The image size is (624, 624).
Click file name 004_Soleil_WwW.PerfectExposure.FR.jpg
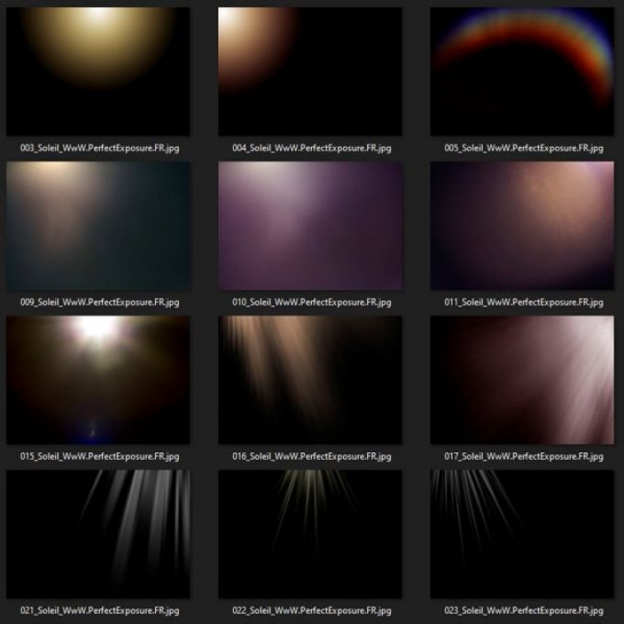pos(312,149)
